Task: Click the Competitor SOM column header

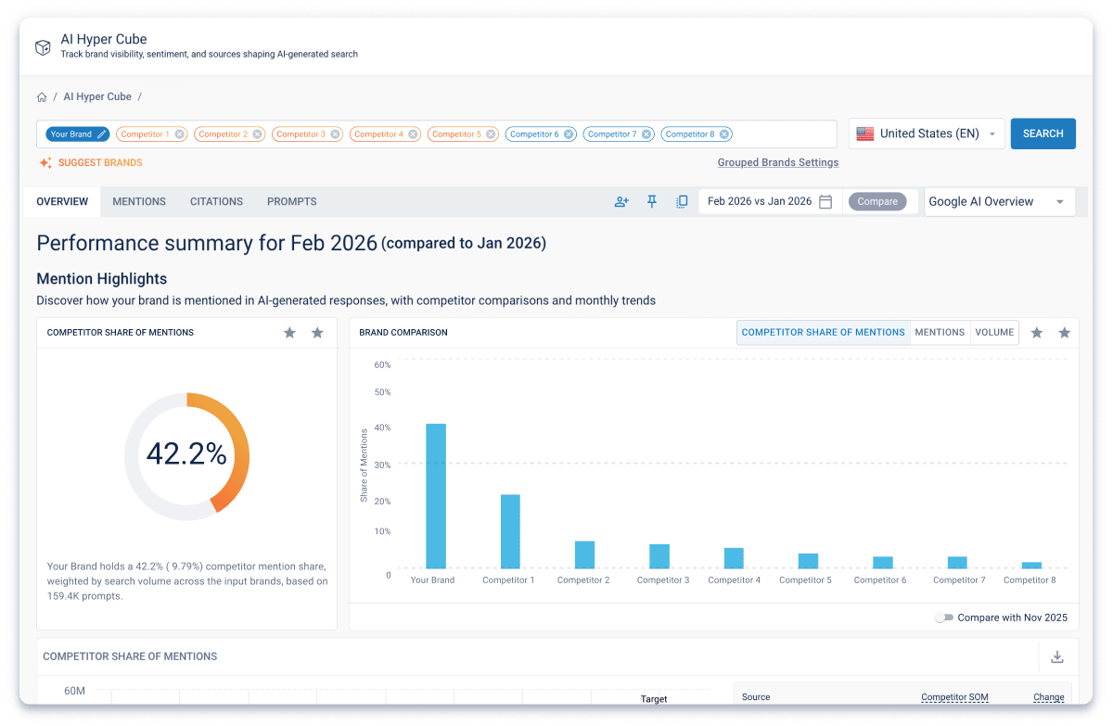Action: click(954, 697)
